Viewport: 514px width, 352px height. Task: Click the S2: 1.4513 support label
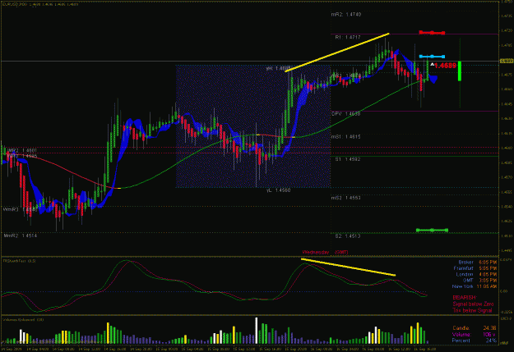(348, 235)
